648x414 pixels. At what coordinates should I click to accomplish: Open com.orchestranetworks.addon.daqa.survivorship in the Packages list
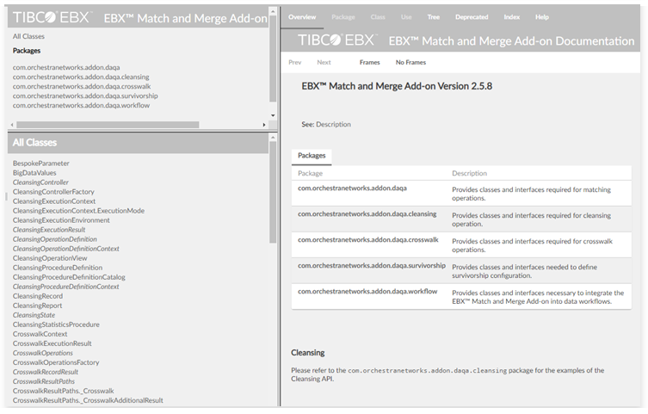(x=85, y=96)
